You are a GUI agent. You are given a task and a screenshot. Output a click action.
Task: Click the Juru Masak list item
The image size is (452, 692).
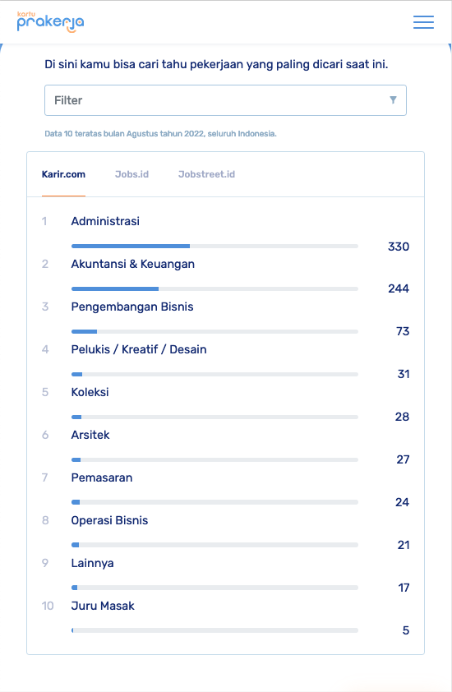(103, 606)
